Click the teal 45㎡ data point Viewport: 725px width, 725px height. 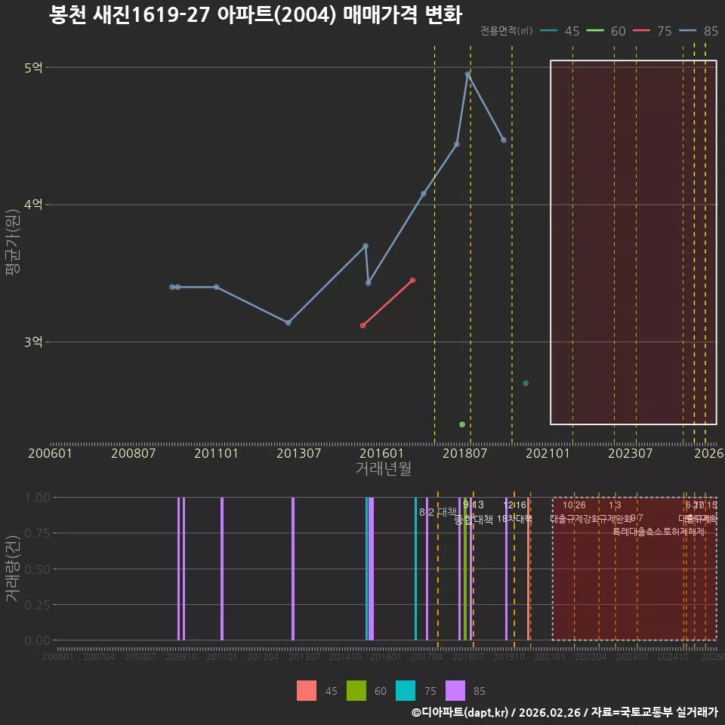coord(526,384)
